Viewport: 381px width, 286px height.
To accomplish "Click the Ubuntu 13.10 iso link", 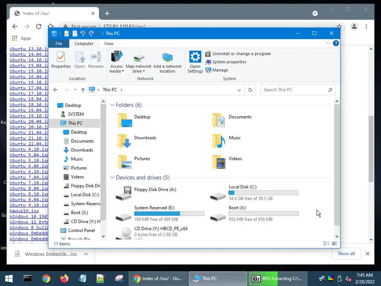I will pyautogui.click(x=29, y=49).
